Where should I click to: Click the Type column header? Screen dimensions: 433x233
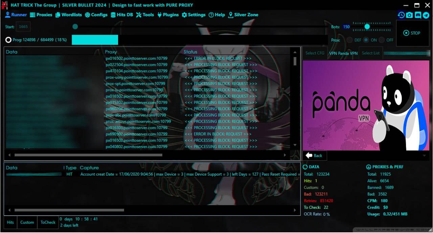[71, 167]
